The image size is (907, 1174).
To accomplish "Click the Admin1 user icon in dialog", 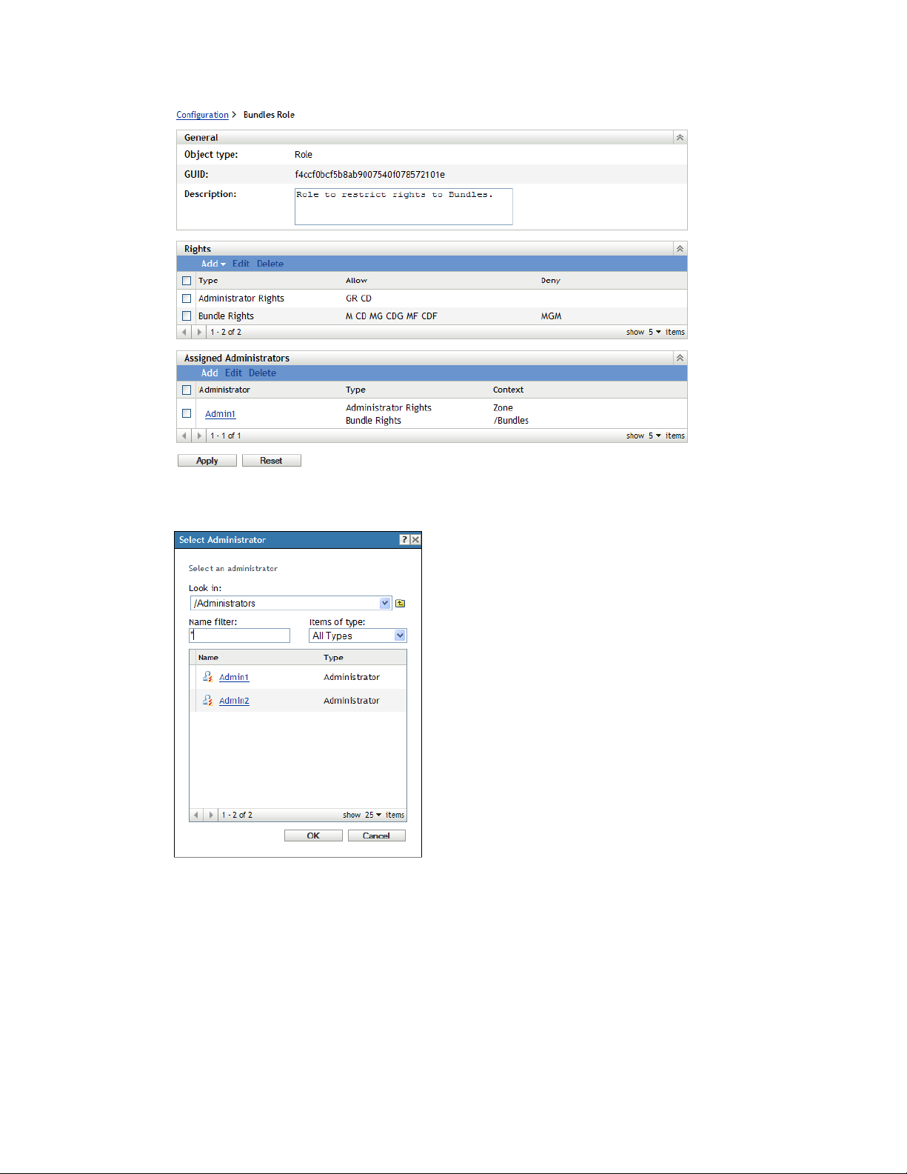I will point(208,677).
